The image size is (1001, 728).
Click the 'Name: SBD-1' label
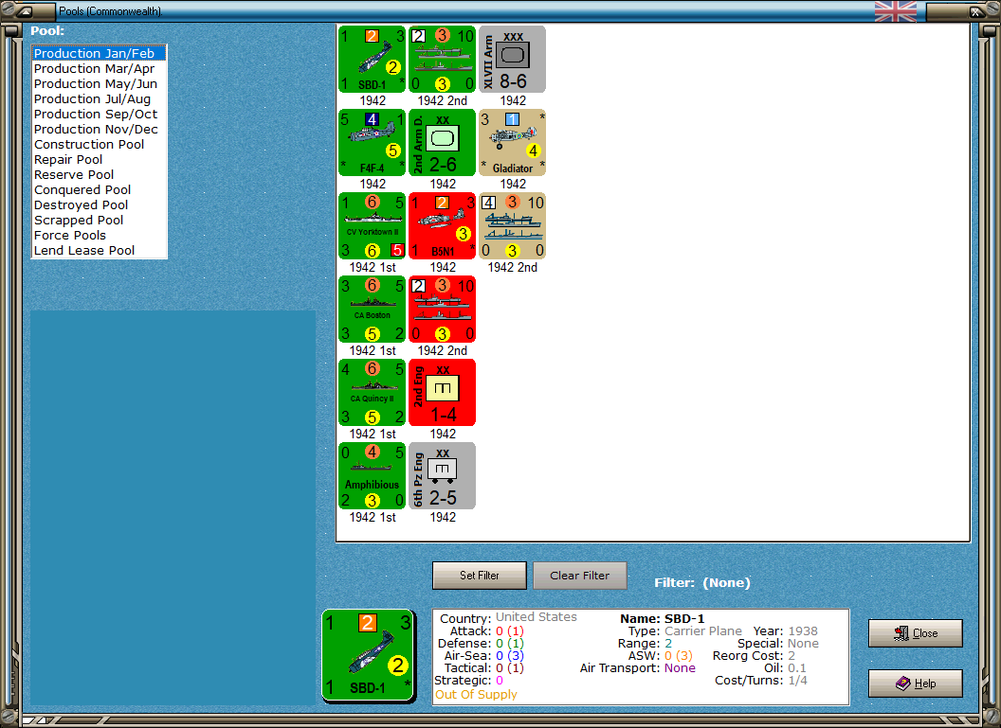pyautogui.click(x=662, y=618)
